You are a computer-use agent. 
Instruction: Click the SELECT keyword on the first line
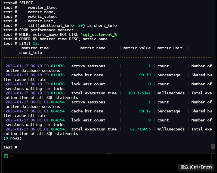pos(26,3)
